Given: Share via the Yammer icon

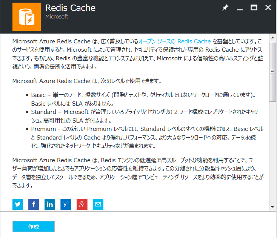Looking at the screenshot, I should point(66,204).
